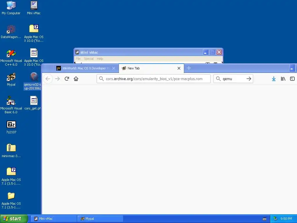Open the Library bookshelf icon
Viewport: 297px width, 223px height.
[x=283, y=79]
